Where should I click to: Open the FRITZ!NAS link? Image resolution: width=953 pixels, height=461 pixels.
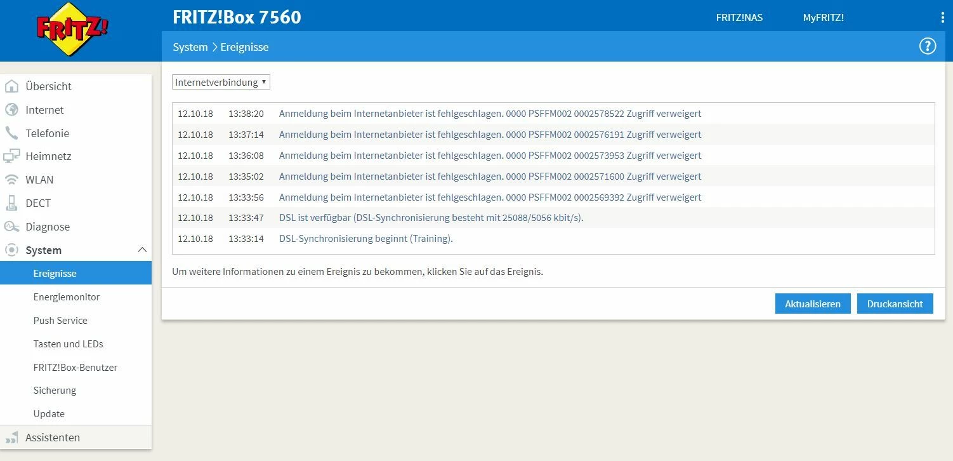[x=739, y=18]
